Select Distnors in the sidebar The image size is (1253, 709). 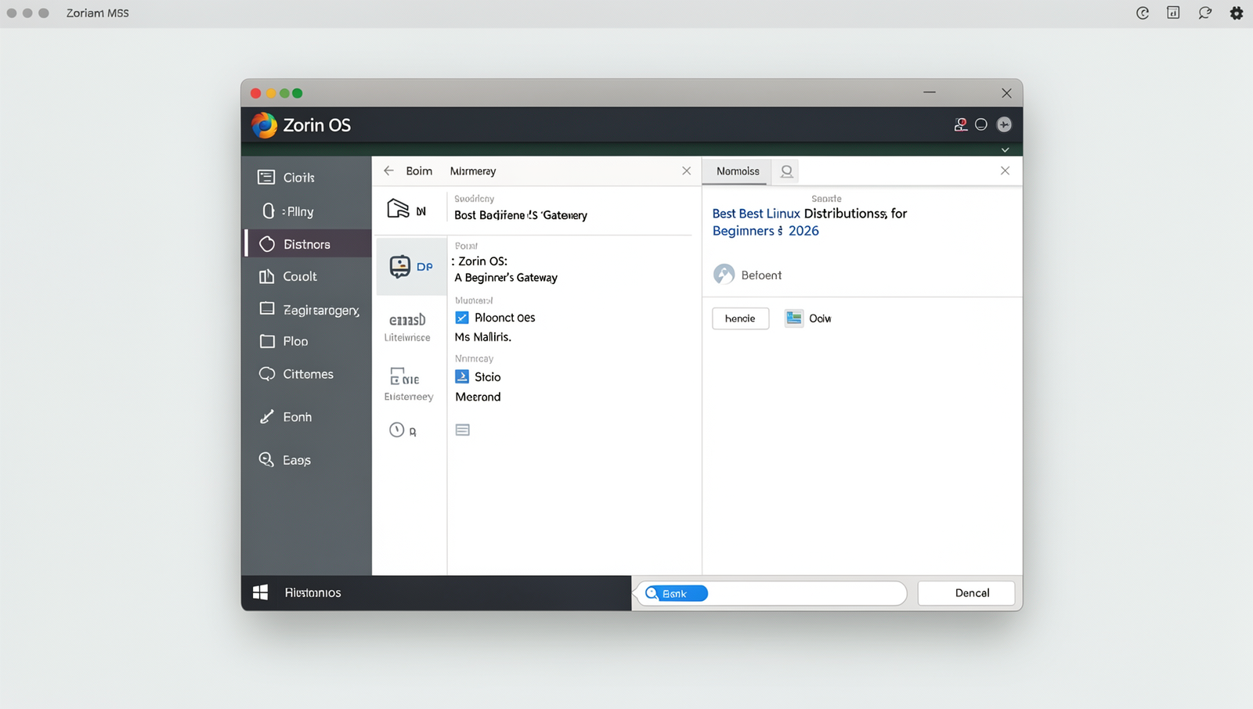pyautogui.click(x=306, y=244)
